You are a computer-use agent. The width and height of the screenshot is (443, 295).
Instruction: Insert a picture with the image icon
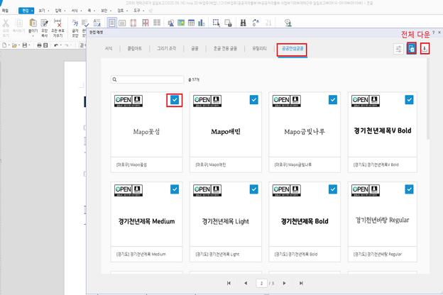(x=181, y=23)
